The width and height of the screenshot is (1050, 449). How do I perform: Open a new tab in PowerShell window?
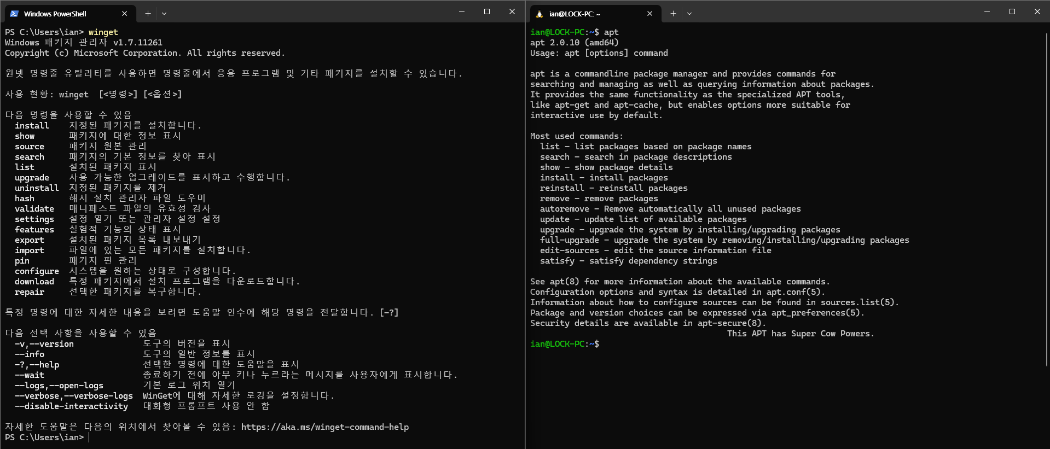pos(148,14)
